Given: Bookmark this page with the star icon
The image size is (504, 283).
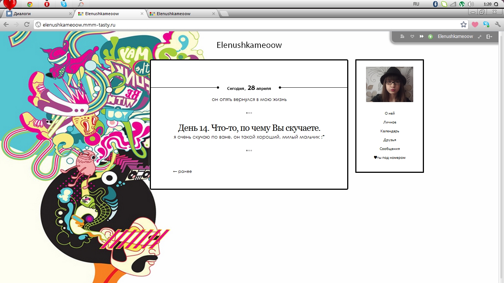Looking at the screenshot, I should [463, 25].
